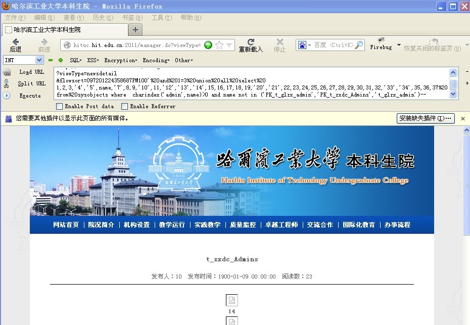Click the HackBar Load URL icon
This screenshot has width=470, height=325.
tap(7, 72)
